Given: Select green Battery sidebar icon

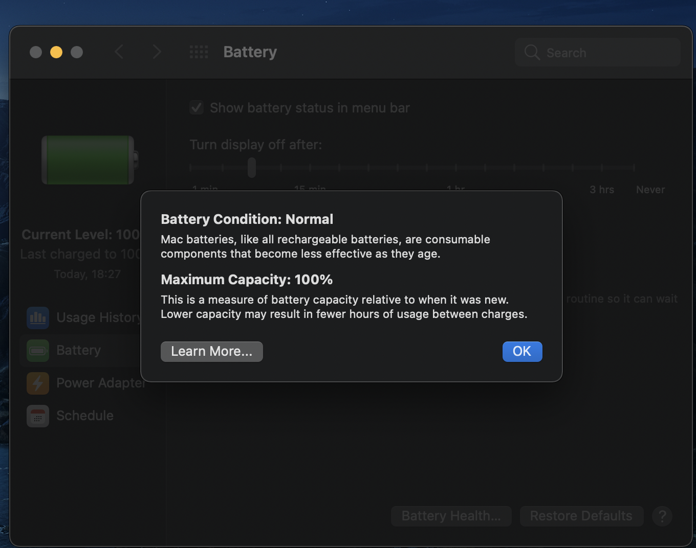Looking at the screenshot, I should click(38, 350).
